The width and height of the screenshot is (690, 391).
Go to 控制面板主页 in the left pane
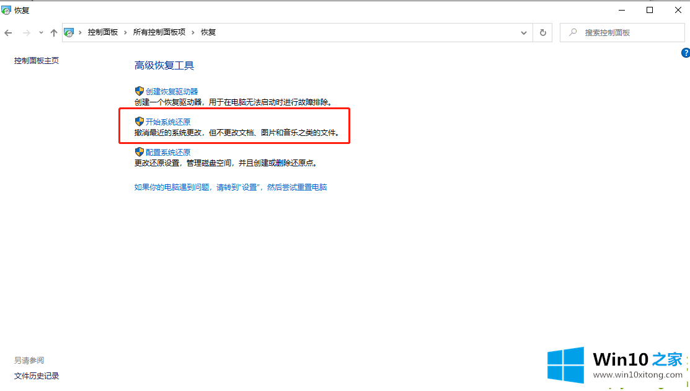pos(37,61)
